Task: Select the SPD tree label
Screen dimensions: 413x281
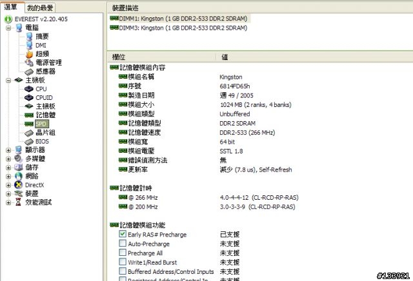Action: 41,124
